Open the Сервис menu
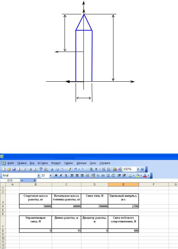 coord(68,163)
